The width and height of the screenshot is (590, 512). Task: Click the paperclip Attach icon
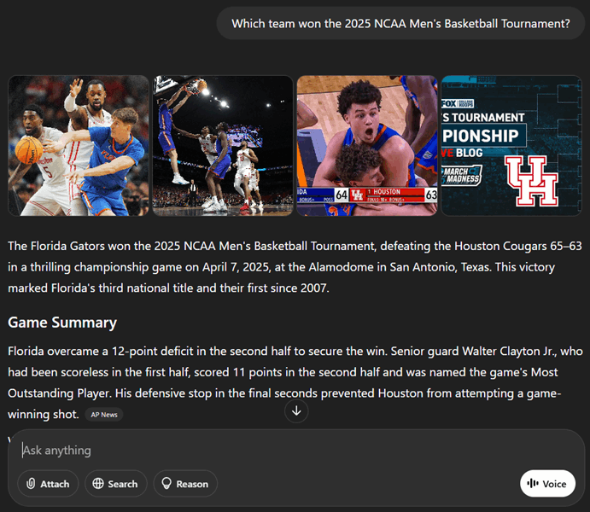click(31, 484)
